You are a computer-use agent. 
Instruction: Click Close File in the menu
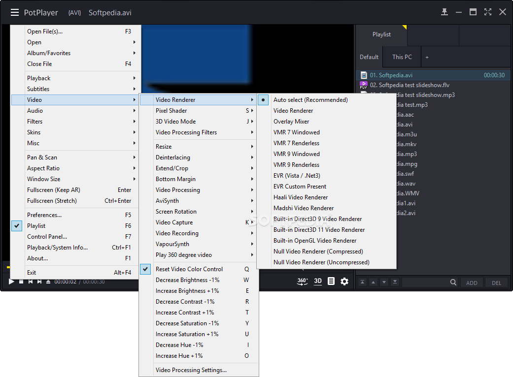coord(75,64)
